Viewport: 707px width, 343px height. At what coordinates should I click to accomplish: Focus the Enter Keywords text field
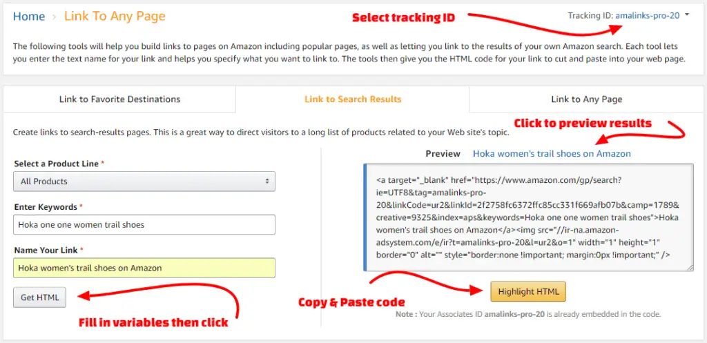[x=144, y=224]
